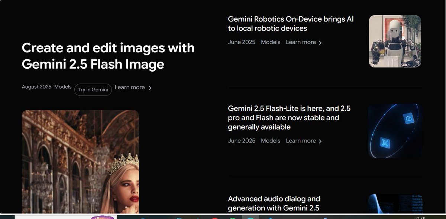Viewport: 446px width, 219px height.
Task: Click Learn more for Gemini 2.5 Flash-Lite
Action: coord(301,141)
